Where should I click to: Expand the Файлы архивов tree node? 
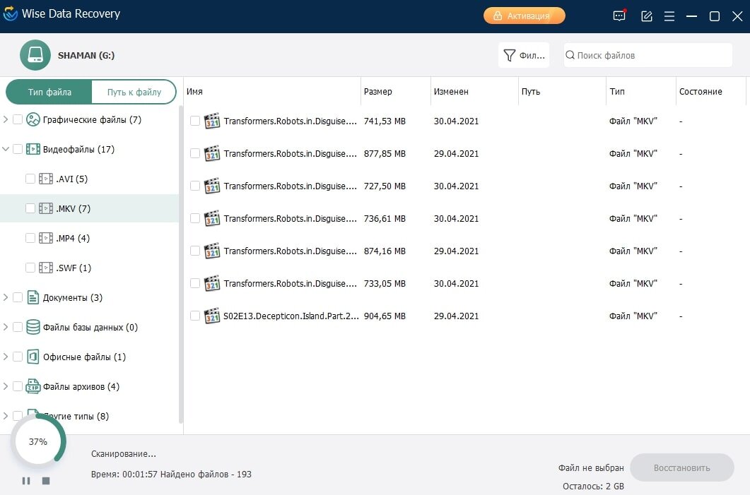[6, 386]
